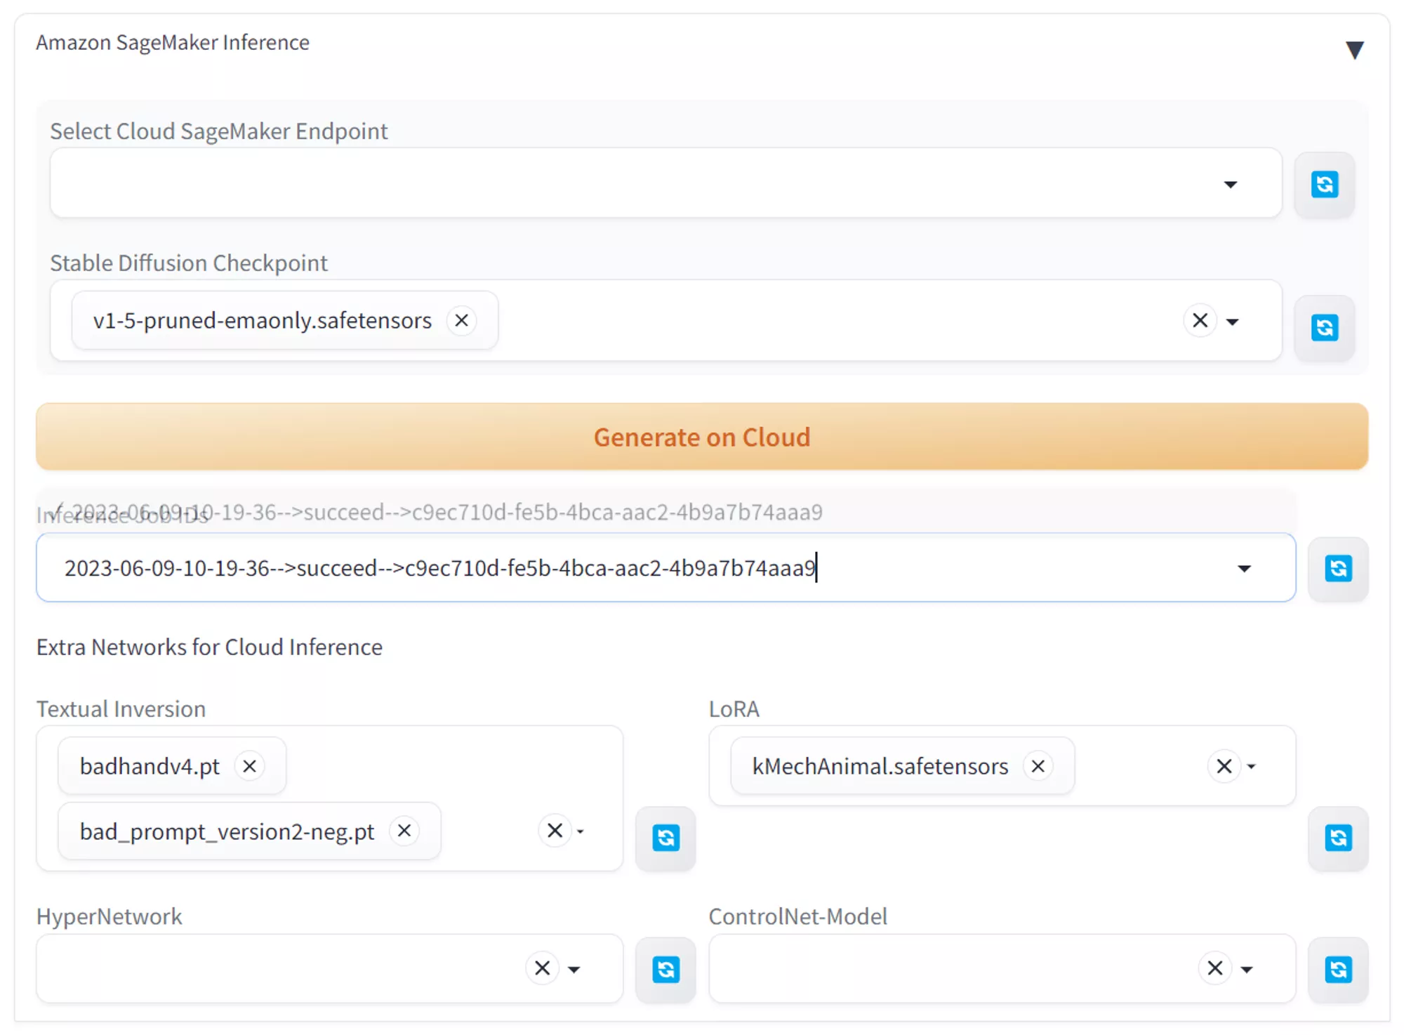This screenshot has width=1404, height=1035.
Task: Collapse the Amazon SageMaker Inference panel
Action: [x=1354, y=50]
